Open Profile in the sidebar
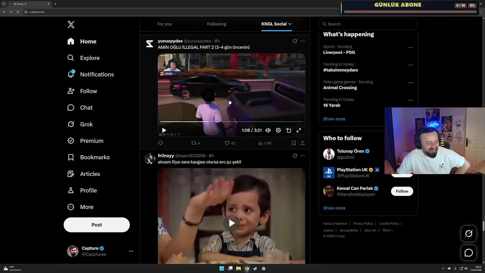This screenshot has height=273, width=485. [82, 190]
